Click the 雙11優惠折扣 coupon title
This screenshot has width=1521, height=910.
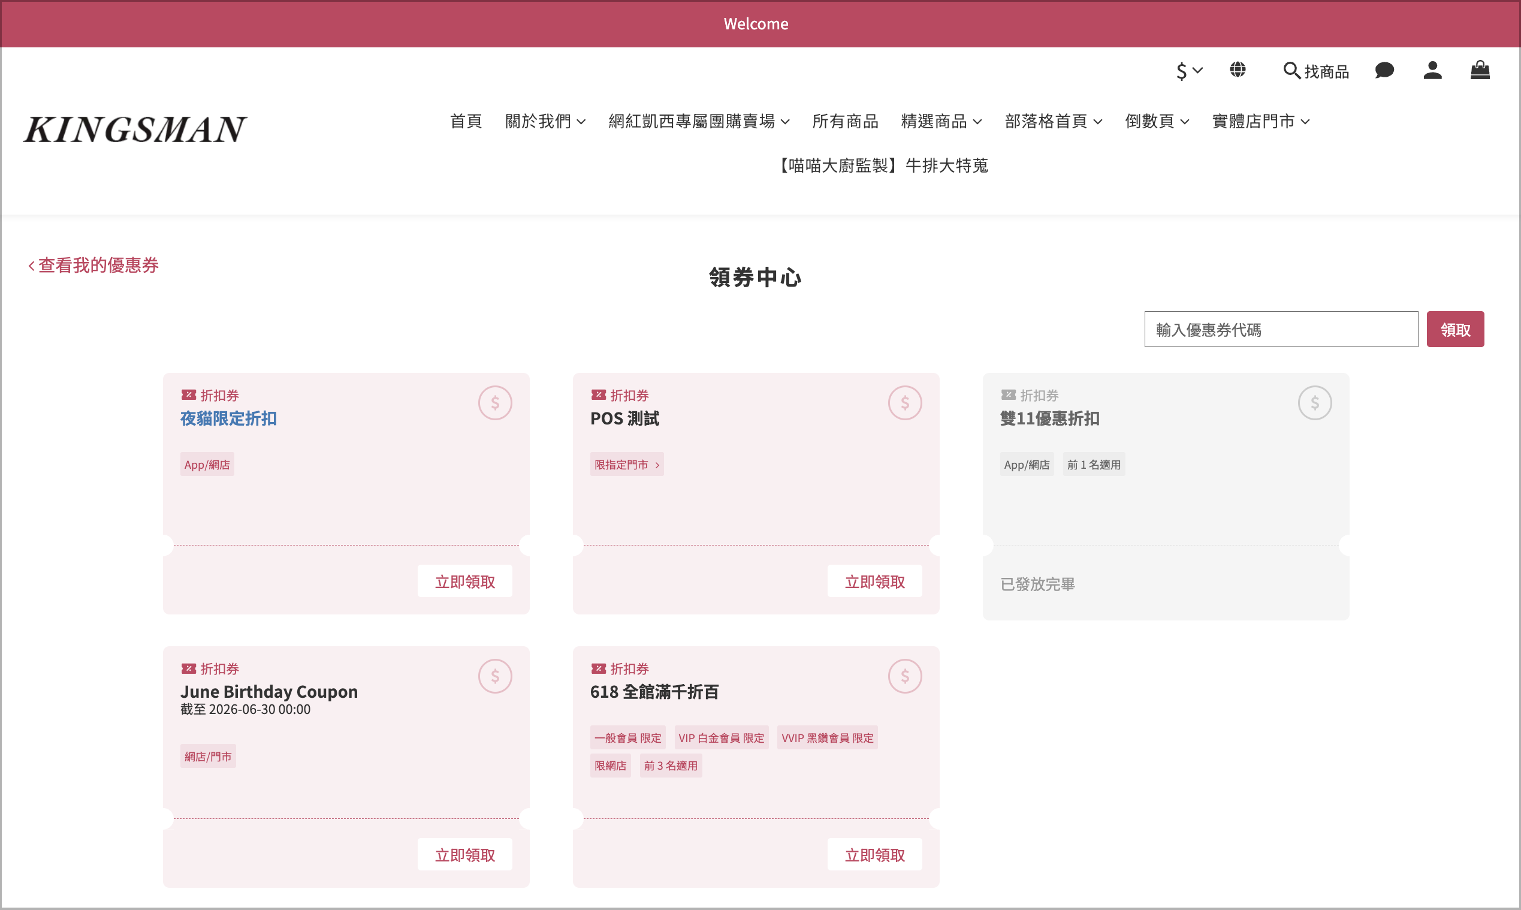click(1049, 419)
